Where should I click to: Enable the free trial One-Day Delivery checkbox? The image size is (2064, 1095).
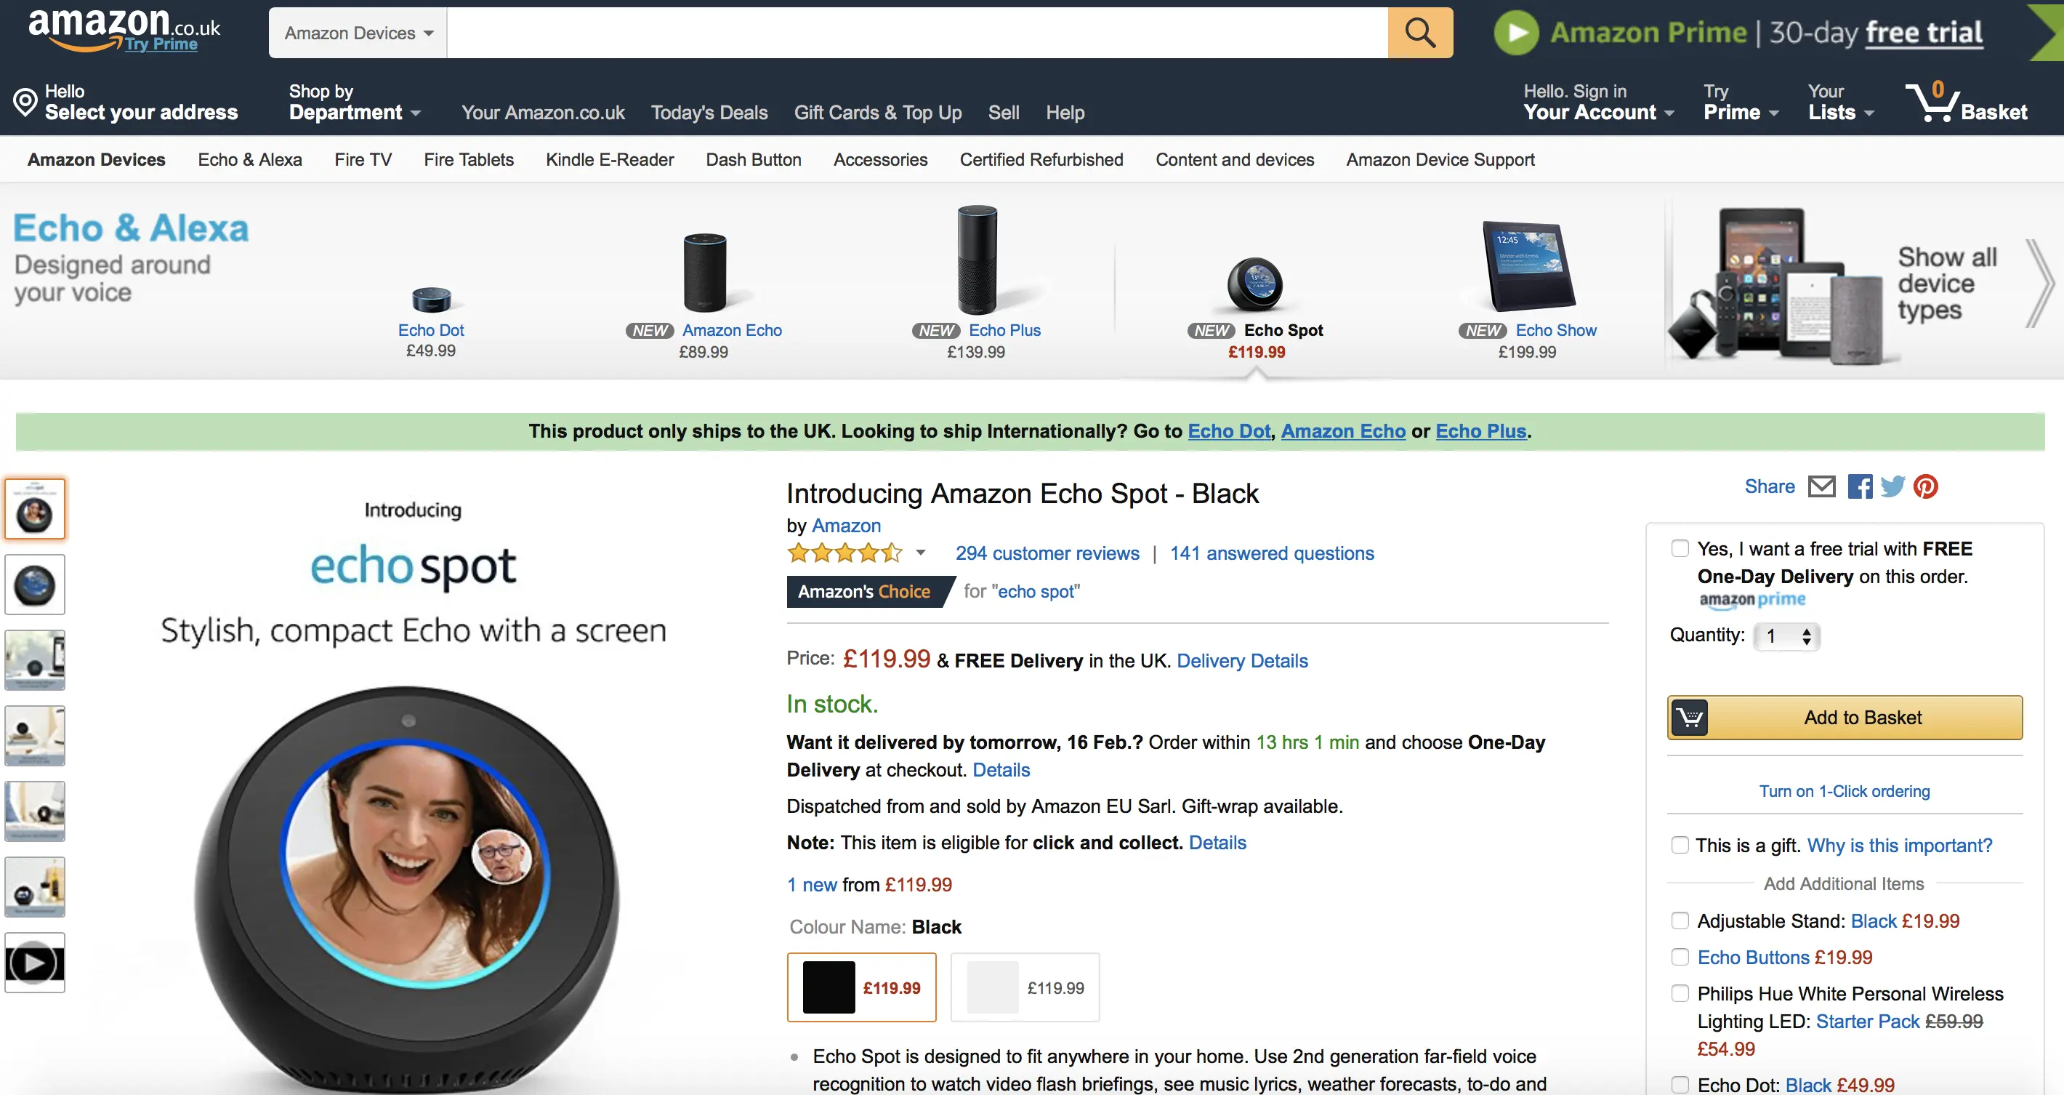coord(1680,548)
